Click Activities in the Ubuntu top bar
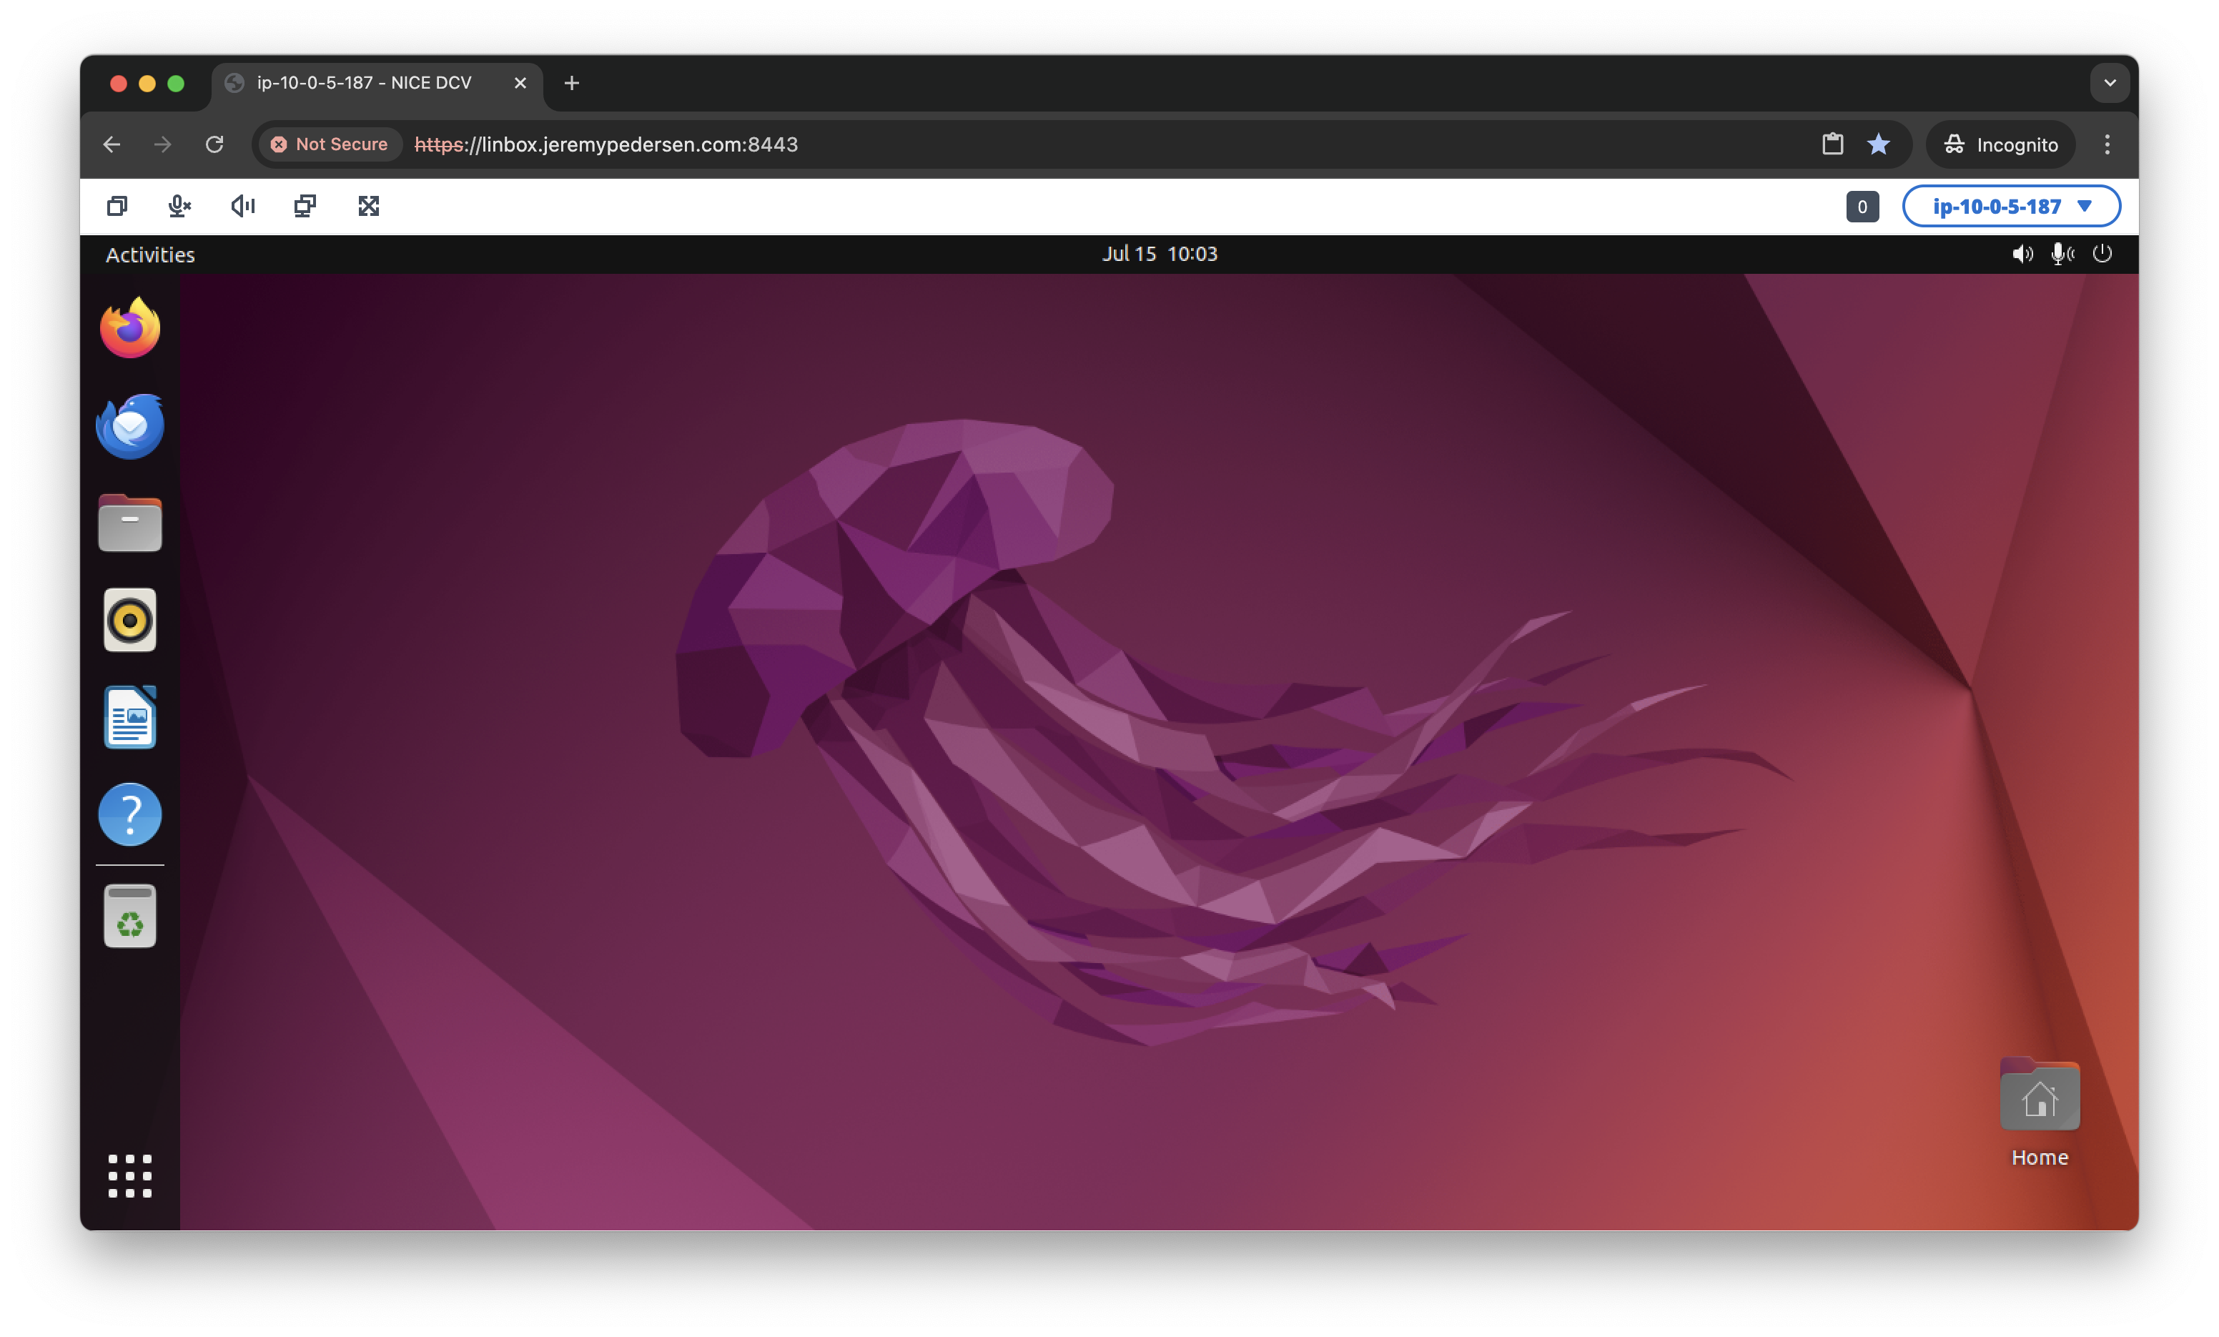Screen dimensions: 2219x1337 click(x=149, y=254)
